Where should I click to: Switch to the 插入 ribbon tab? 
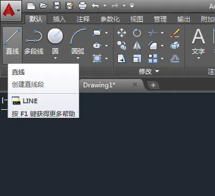60,19
